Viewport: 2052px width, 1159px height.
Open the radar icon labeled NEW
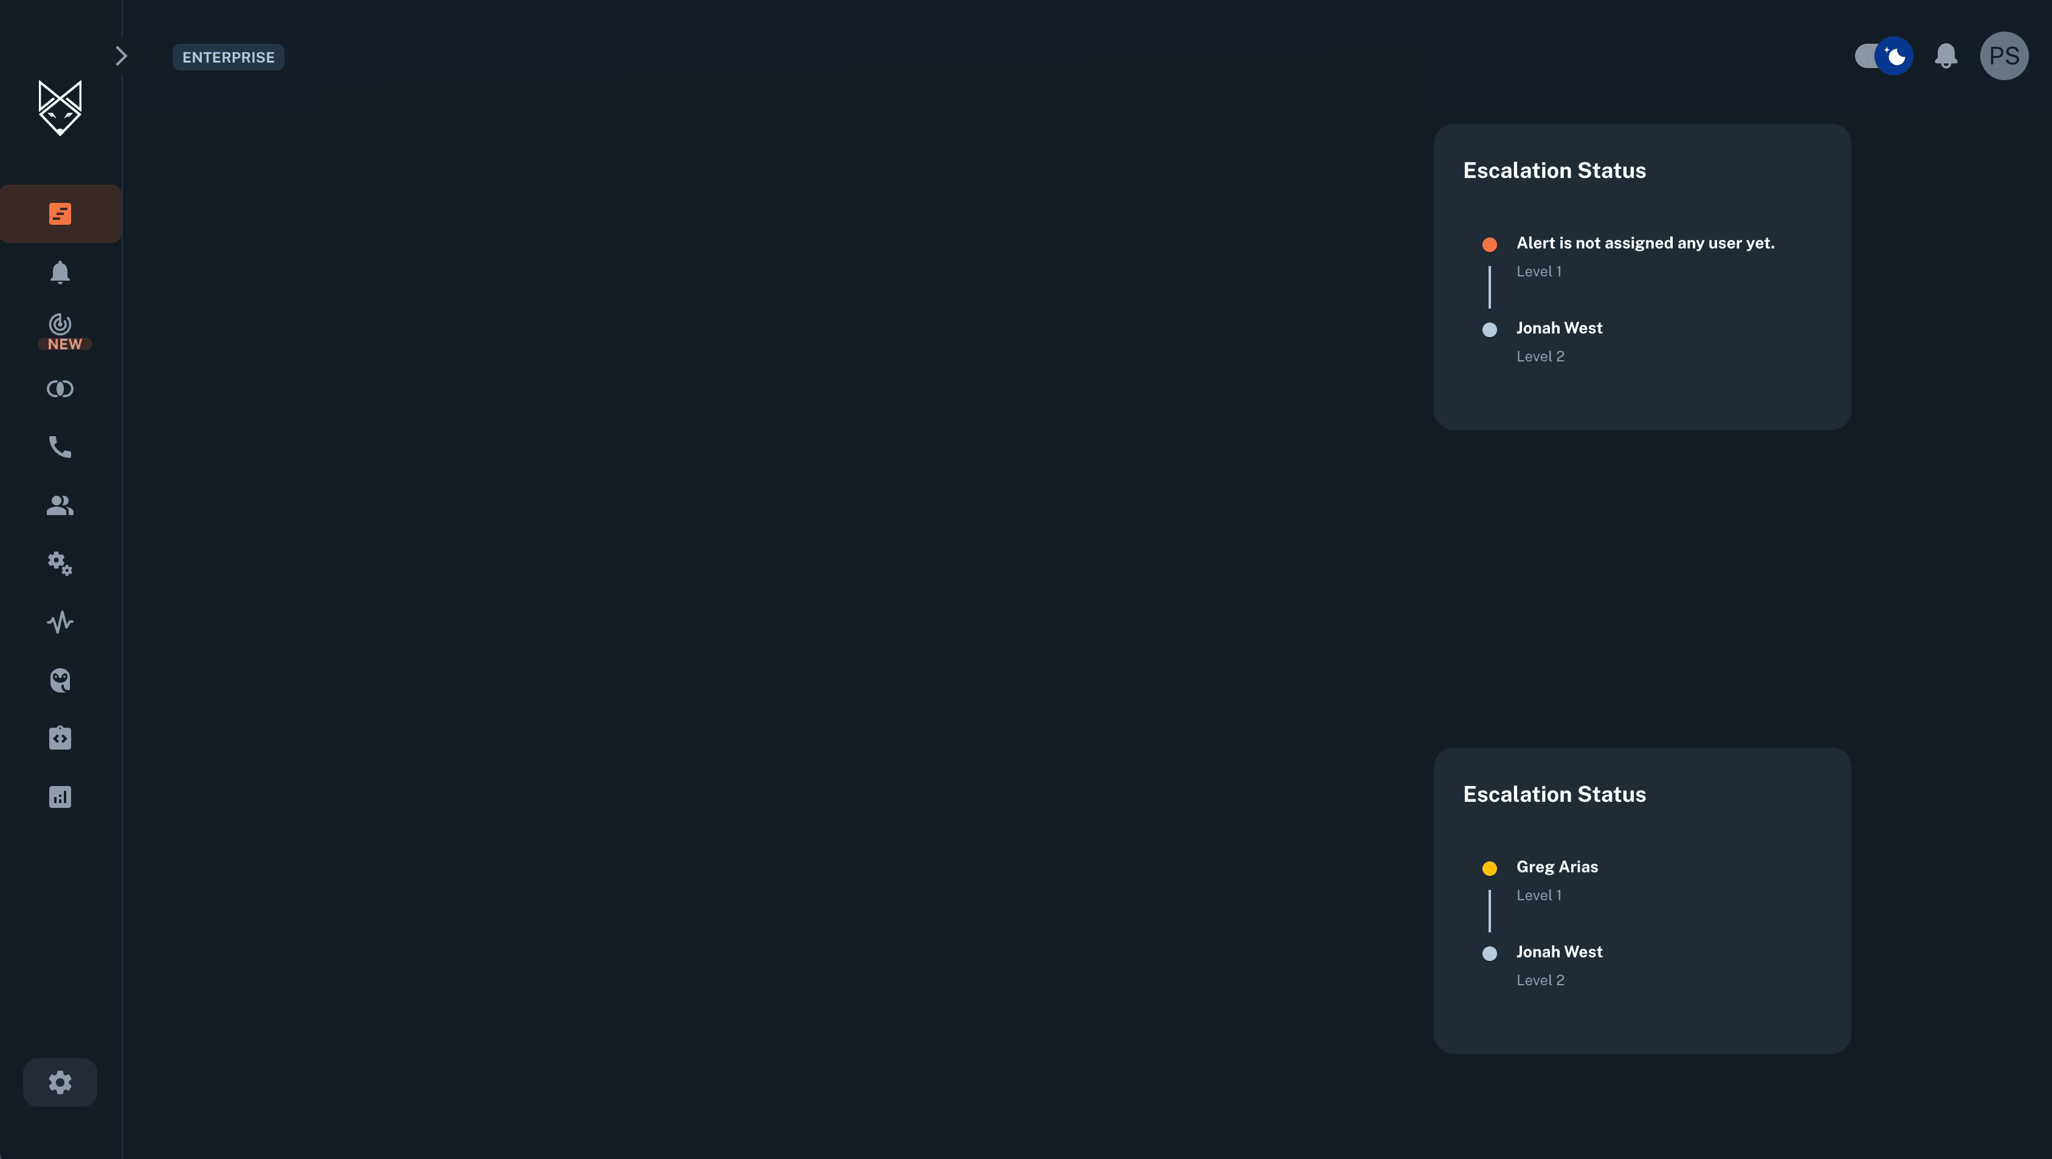[x=61, y=331]
